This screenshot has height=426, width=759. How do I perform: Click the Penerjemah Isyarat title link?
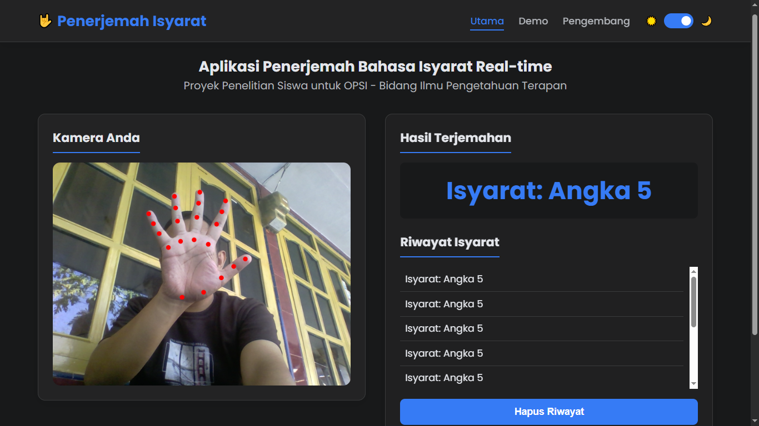(x=131, y=21)
